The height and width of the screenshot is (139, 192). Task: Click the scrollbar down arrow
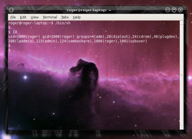pos(181,128)
